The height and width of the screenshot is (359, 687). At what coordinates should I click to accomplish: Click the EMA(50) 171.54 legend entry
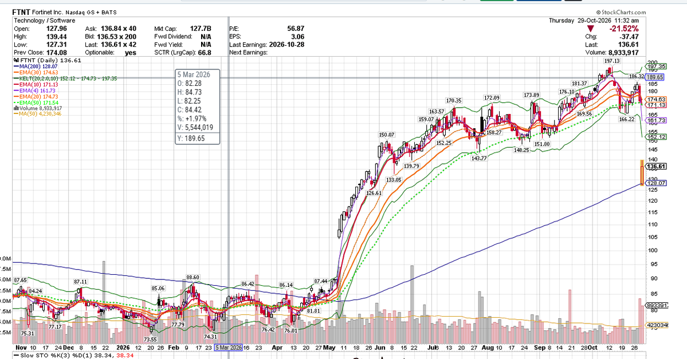click(x=36, y=102)
